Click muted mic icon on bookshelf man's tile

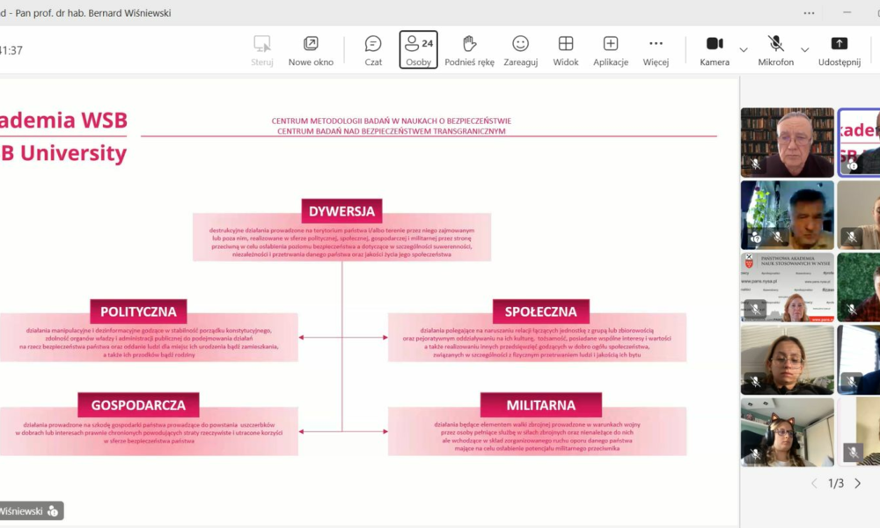(x=756, y=164)
